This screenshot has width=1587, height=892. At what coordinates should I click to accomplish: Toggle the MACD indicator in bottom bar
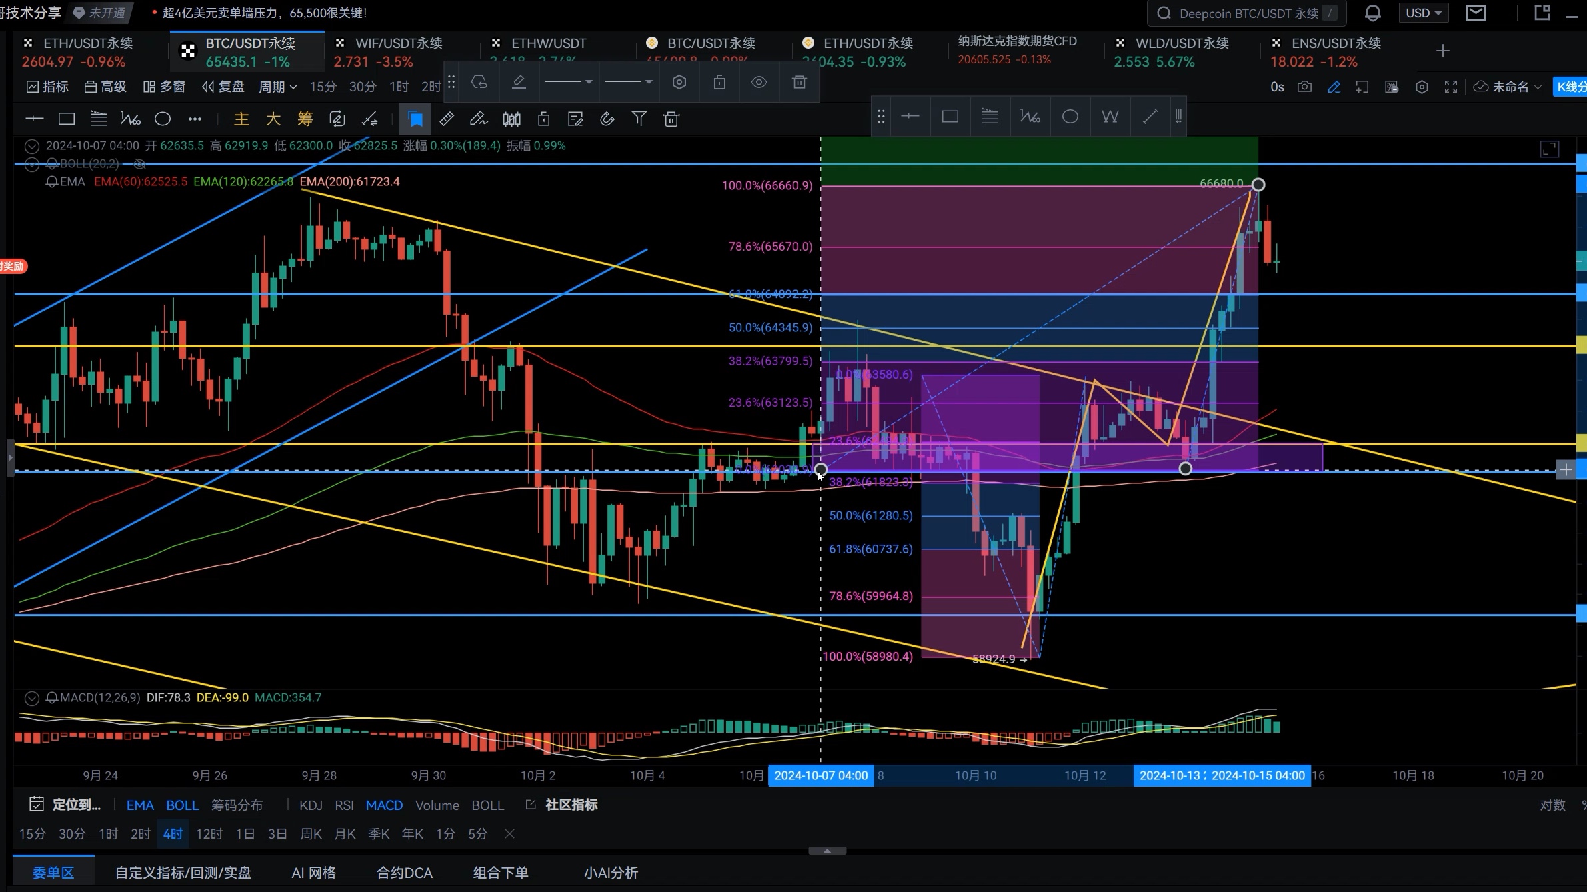pyautogui.click(x=384, y=805)
